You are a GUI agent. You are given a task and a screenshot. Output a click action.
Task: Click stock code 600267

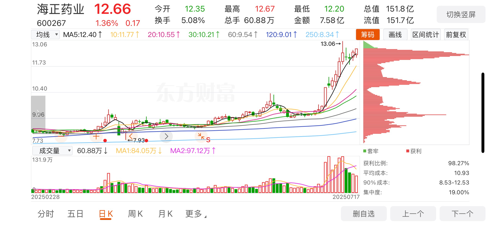click(x=51, y=23)
